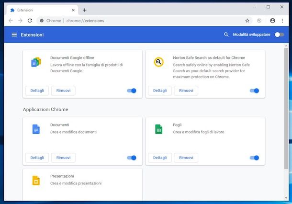Open Chrome three-dot menu
Image resolution: width=292 pixels, height=204 pixels.
click(x=282, y=21)
